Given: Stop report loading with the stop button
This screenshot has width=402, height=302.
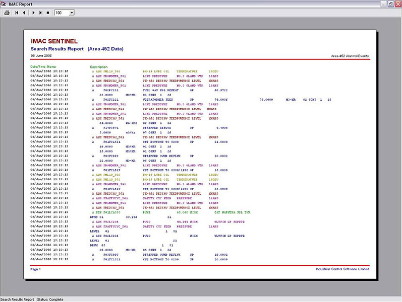Looking at the screenshot, I should 48,12.
